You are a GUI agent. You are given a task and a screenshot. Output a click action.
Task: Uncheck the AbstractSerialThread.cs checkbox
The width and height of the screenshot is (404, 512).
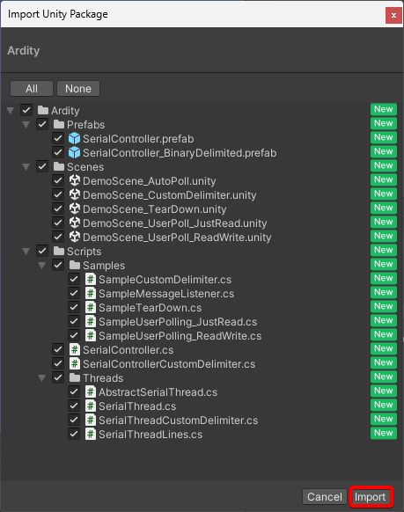[x=74, y=391]
